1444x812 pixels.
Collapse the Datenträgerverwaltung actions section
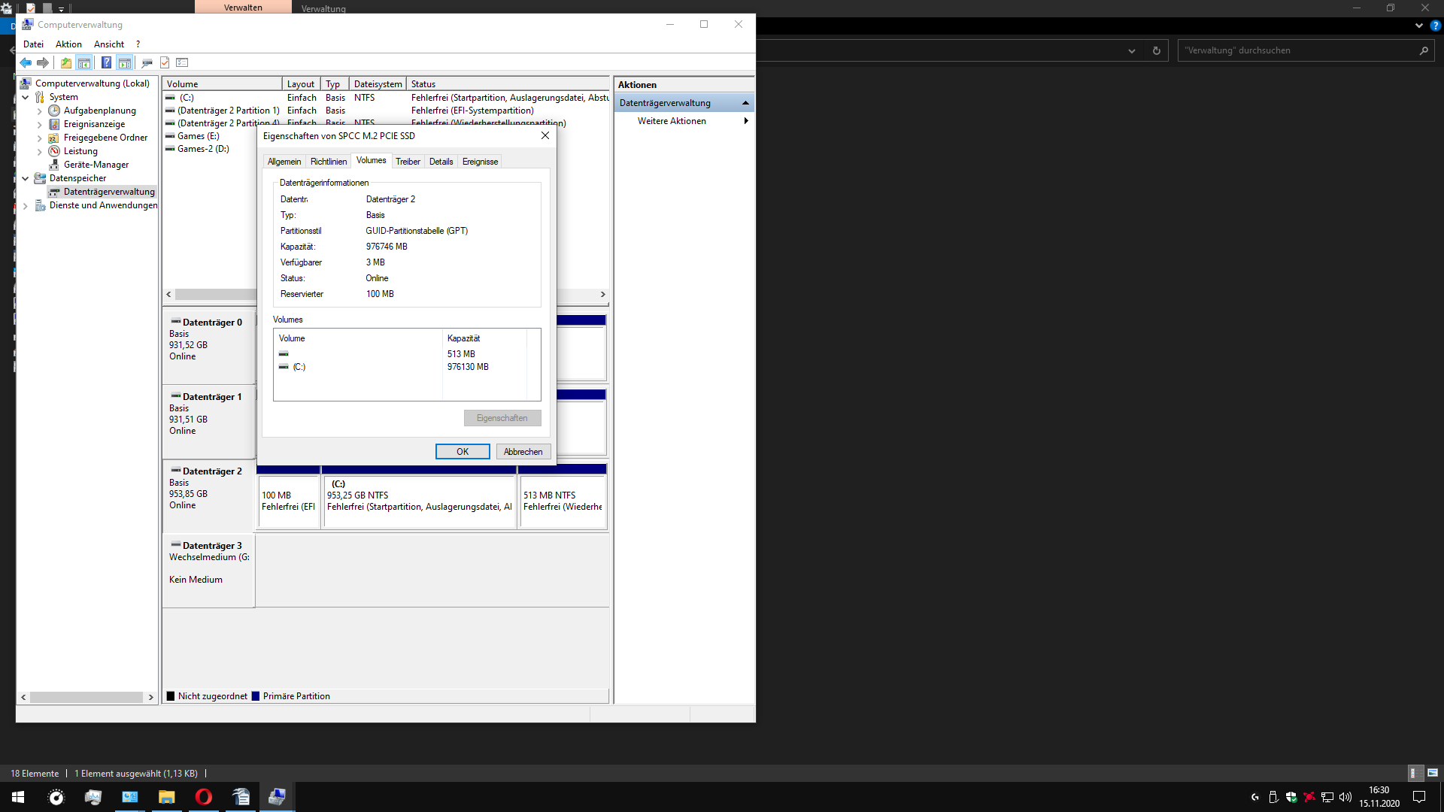pyautogui.click(x=745, y=103)
